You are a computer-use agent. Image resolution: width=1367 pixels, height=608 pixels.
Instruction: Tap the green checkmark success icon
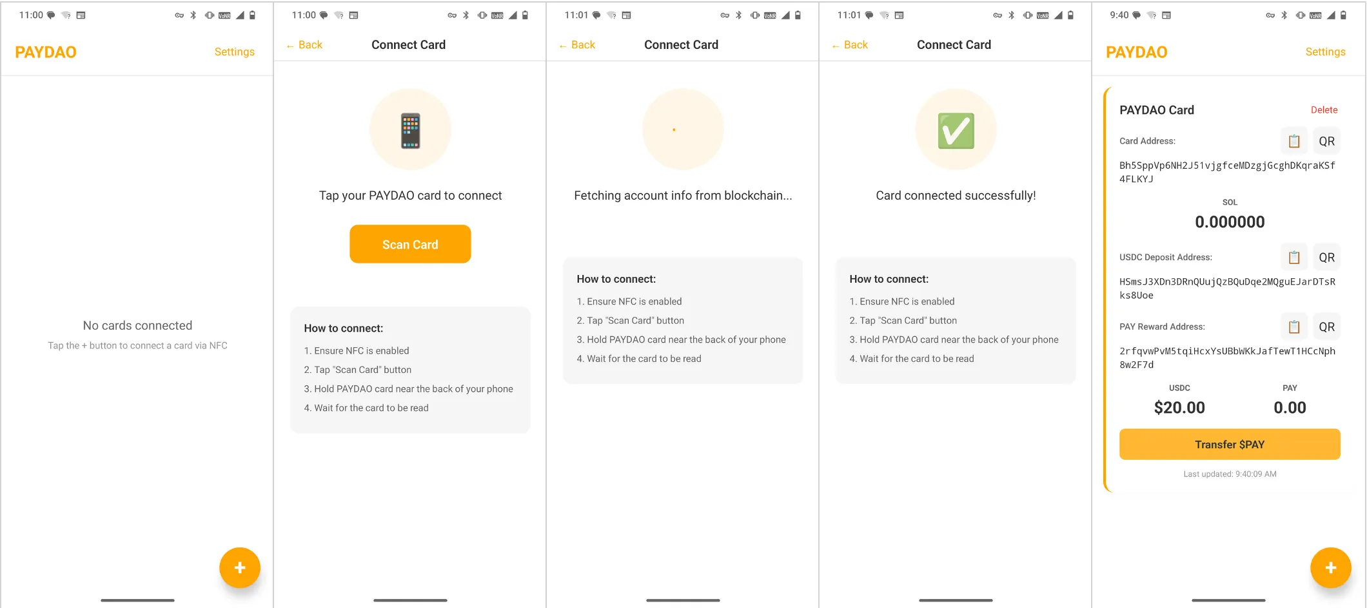click(956, 131)
